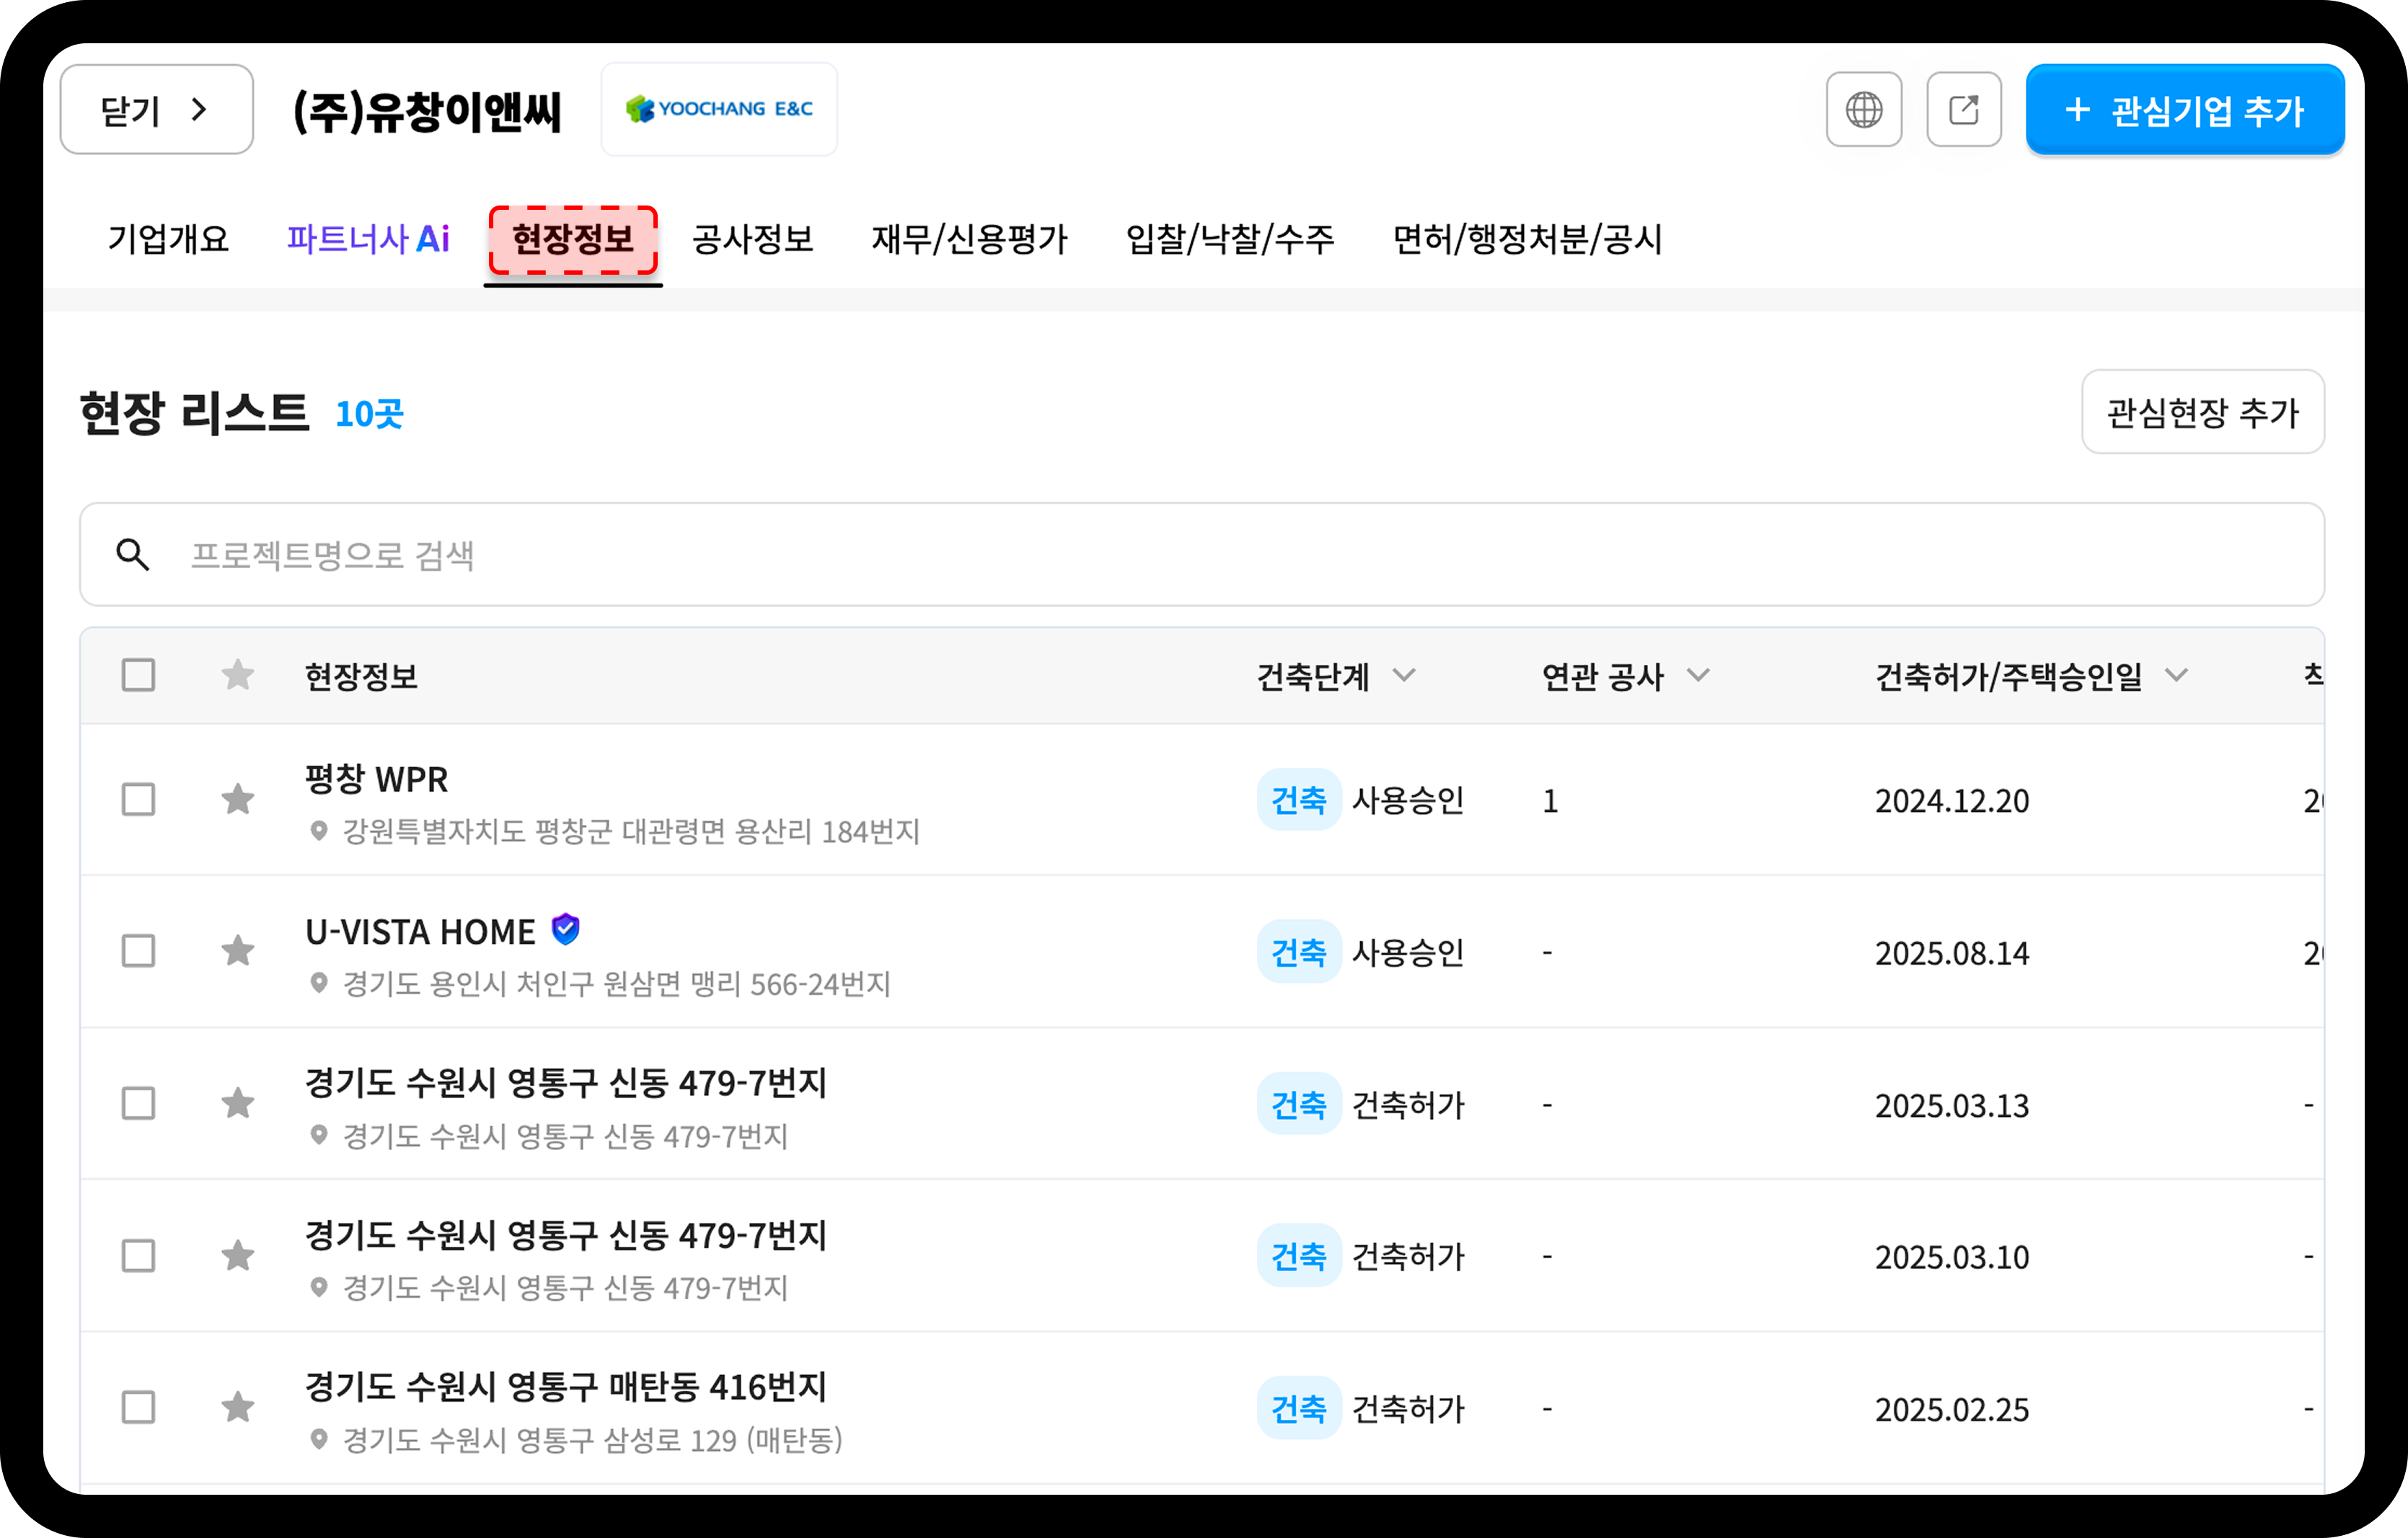Click the 프로젝트명으로 검색 search field

tap(1202, 554)
